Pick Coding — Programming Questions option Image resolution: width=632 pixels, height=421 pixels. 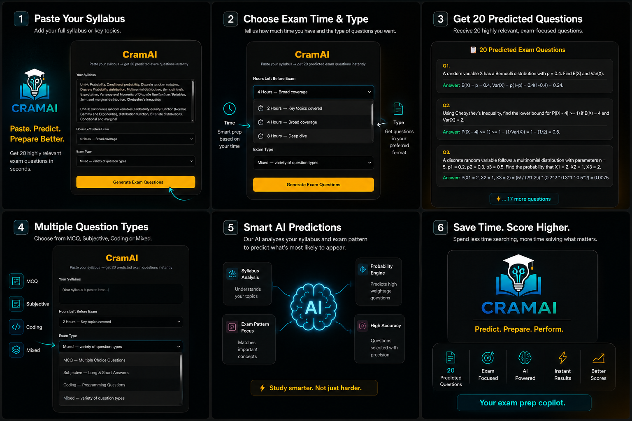click(120, 385)
